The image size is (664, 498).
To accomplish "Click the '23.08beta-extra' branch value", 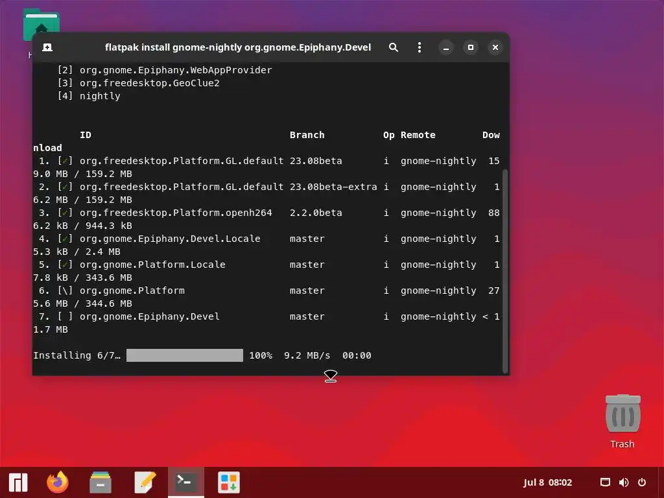I will pyautogui.click(x=333, y=187).
